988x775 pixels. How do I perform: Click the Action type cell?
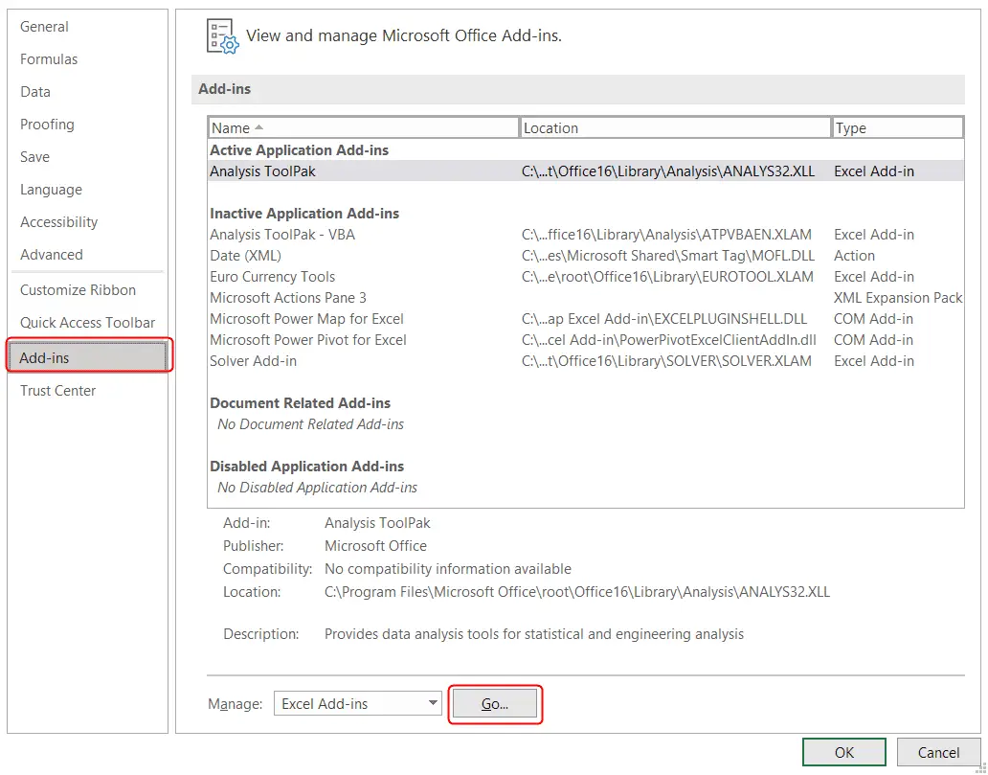pos(854,256)
